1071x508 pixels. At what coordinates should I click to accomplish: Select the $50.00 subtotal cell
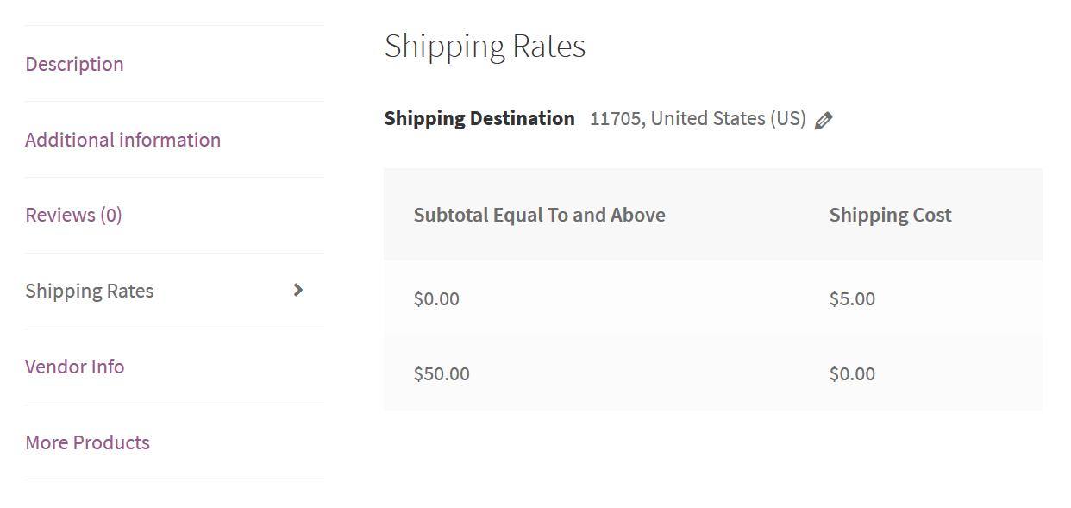[x=442, y=373]
